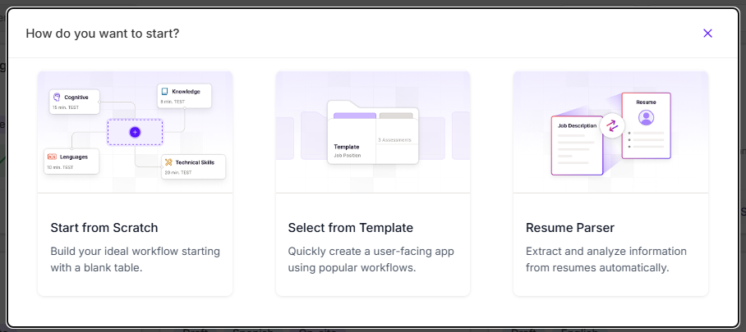Click the Template folder illustration

[372, 133]
